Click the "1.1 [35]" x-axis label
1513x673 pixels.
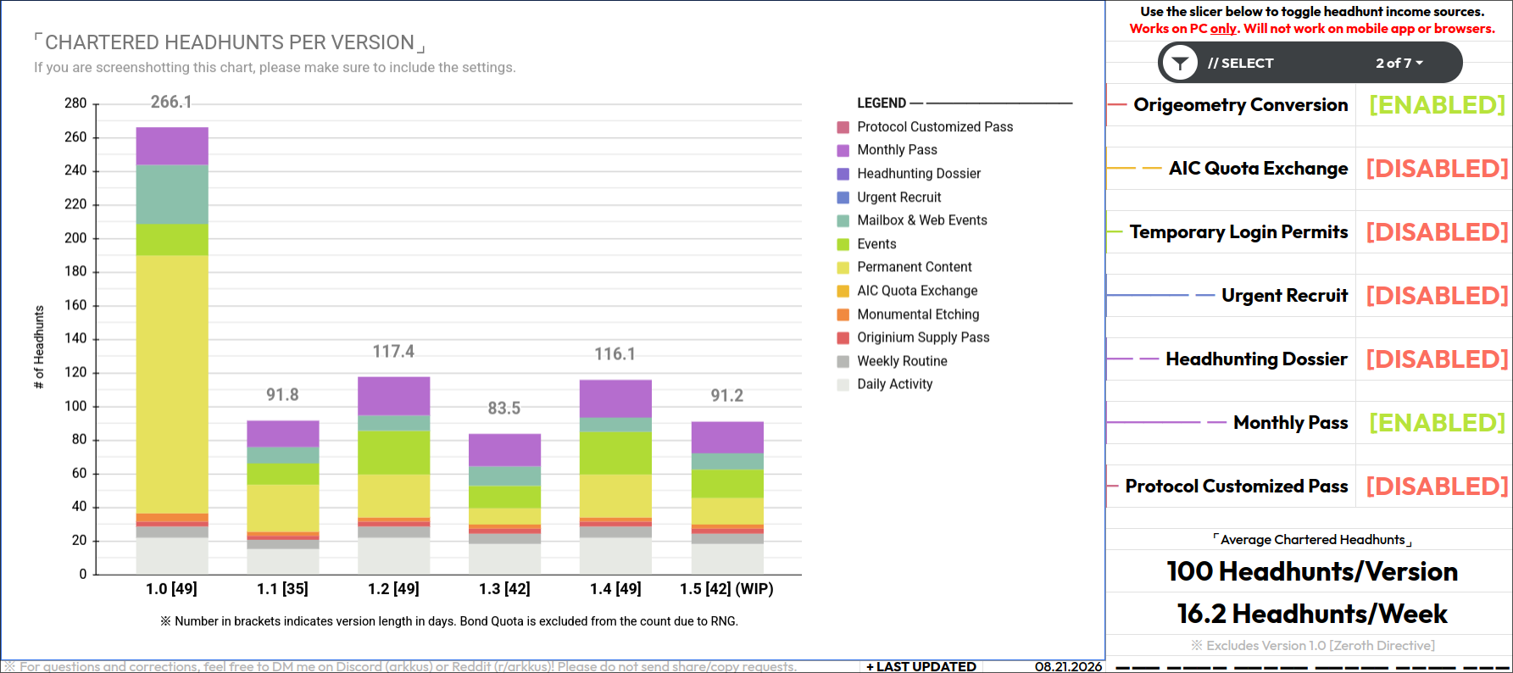(x=282, y=589)
